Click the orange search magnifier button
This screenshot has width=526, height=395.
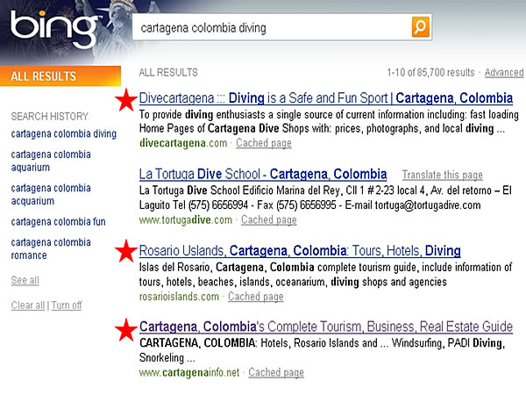(421, 27)
